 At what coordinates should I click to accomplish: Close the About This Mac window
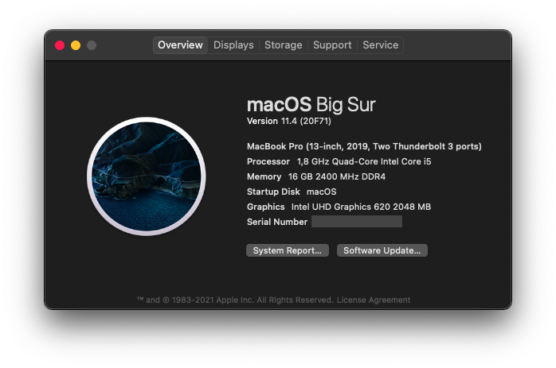tap(60, 45)
